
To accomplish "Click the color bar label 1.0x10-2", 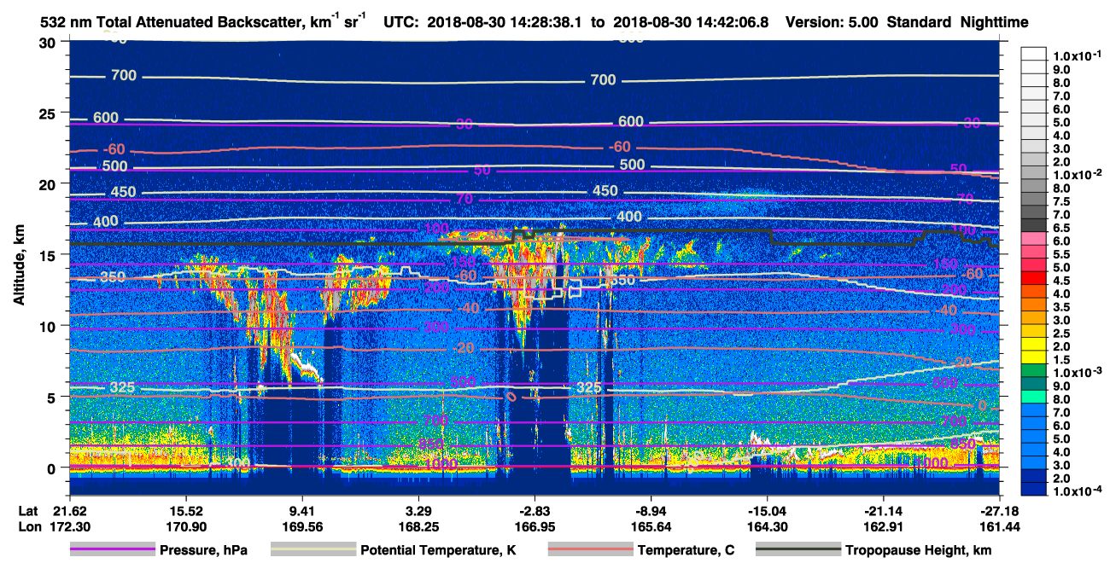I will [x=1076, y=173].
